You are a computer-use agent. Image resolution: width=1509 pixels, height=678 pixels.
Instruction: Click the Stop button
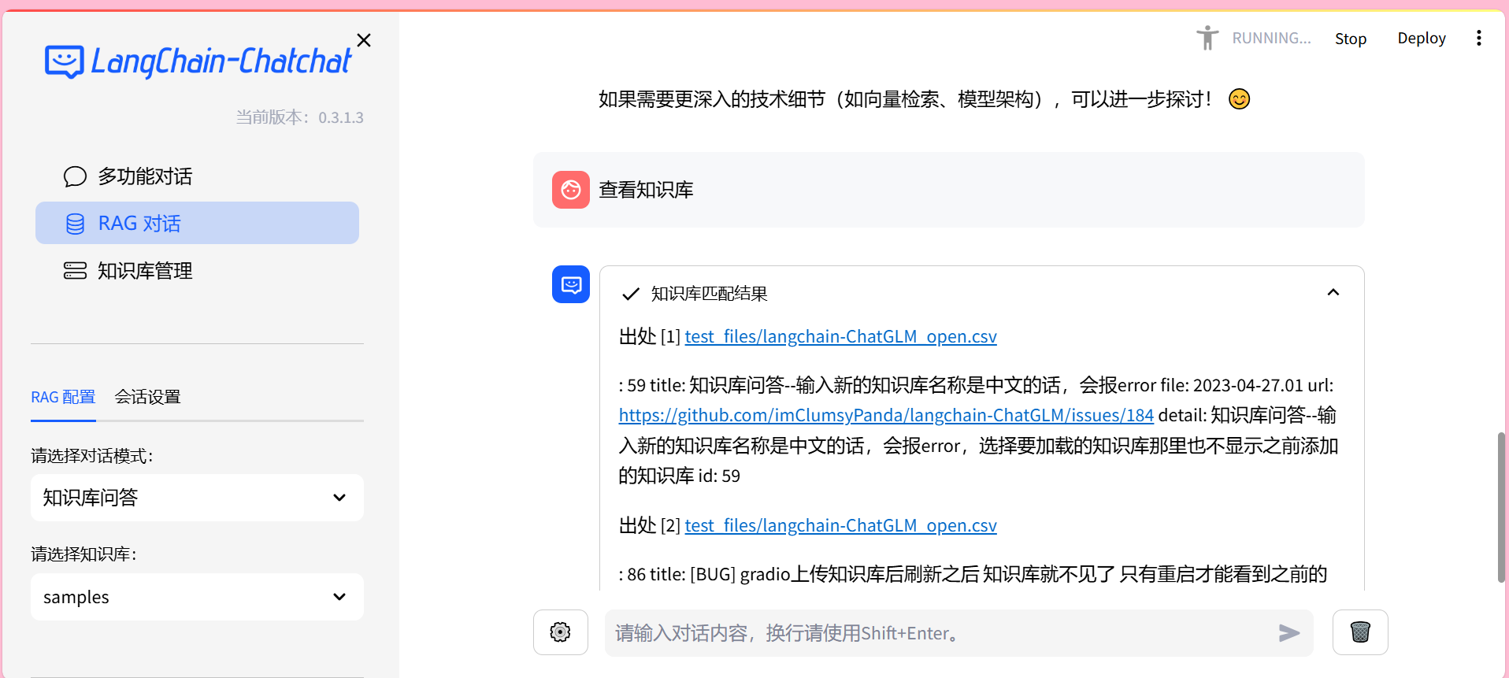(x=1351, y=39)
